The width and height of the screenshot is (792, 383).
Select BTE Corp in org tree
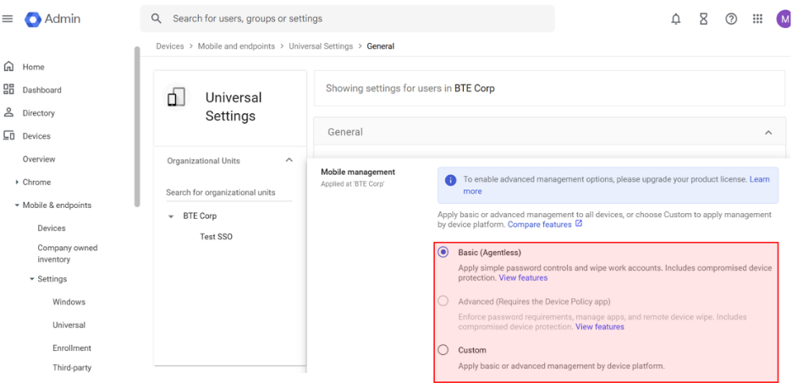click(x=200, y=216)
